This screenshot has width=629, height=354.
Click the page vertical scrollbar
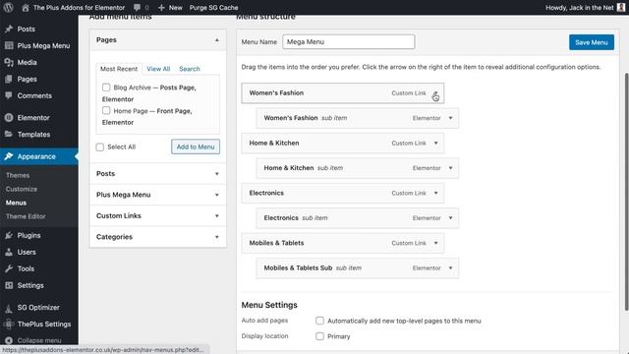pyautogui.click(x=626, y=192)
